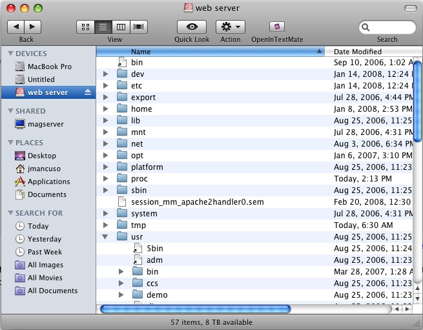This screenshot has height=330, width=423.
Task: Click the OpenInTextMate toolbar icon
Action: pyautogui.click(x=276, y=27)
